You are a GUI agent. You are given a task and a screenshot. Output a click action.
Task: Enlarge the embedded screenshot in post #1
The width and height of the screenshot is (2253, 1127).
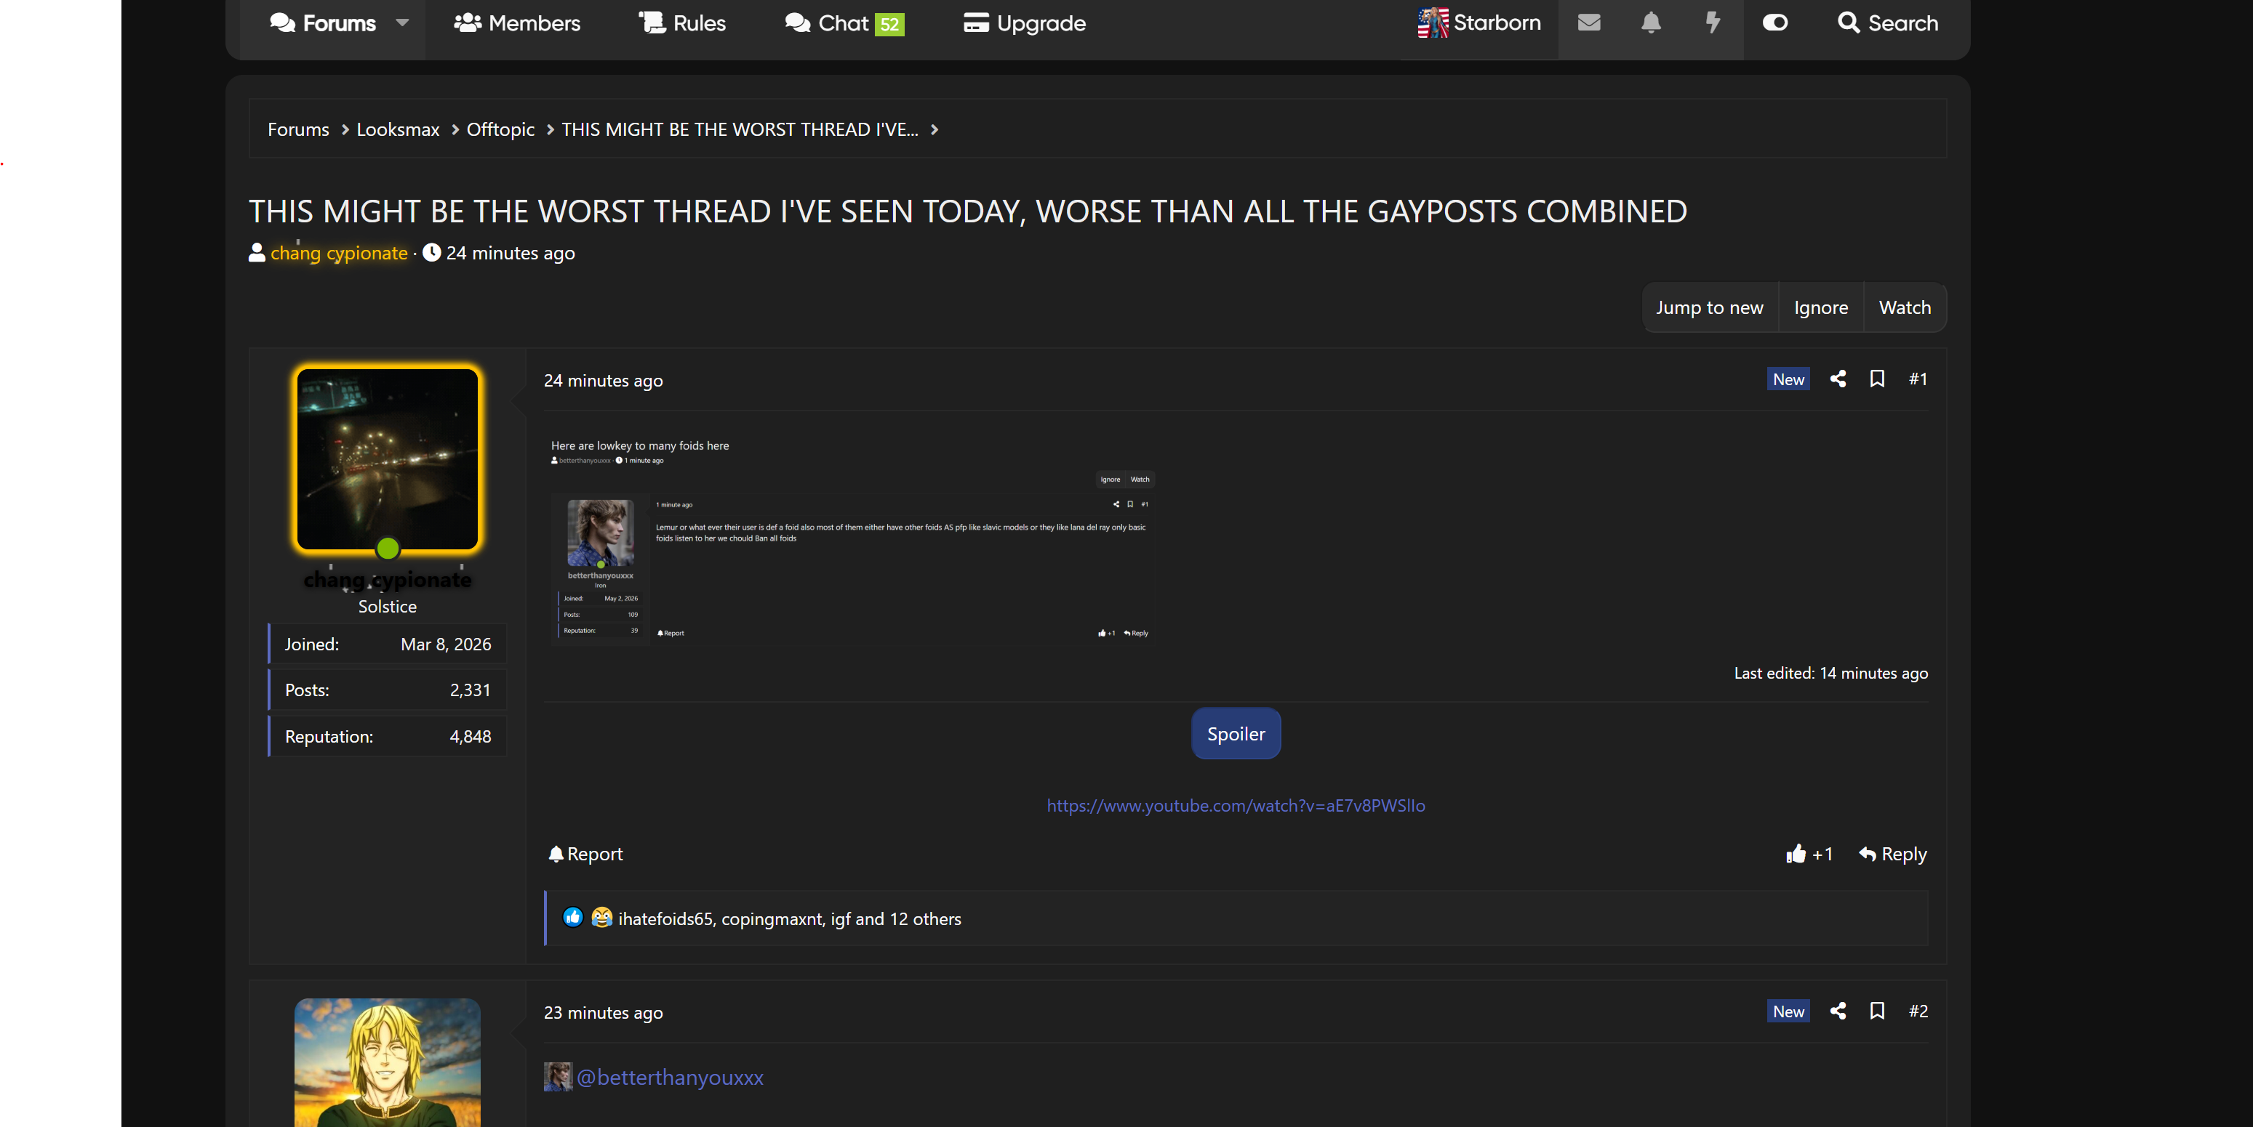click(x=853, y=539)
